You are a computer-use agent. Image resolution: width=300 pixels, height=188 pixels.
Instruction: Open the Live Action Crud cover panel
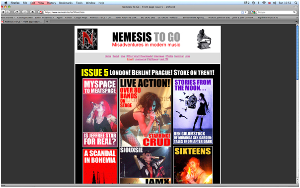[x=145, y=112]
